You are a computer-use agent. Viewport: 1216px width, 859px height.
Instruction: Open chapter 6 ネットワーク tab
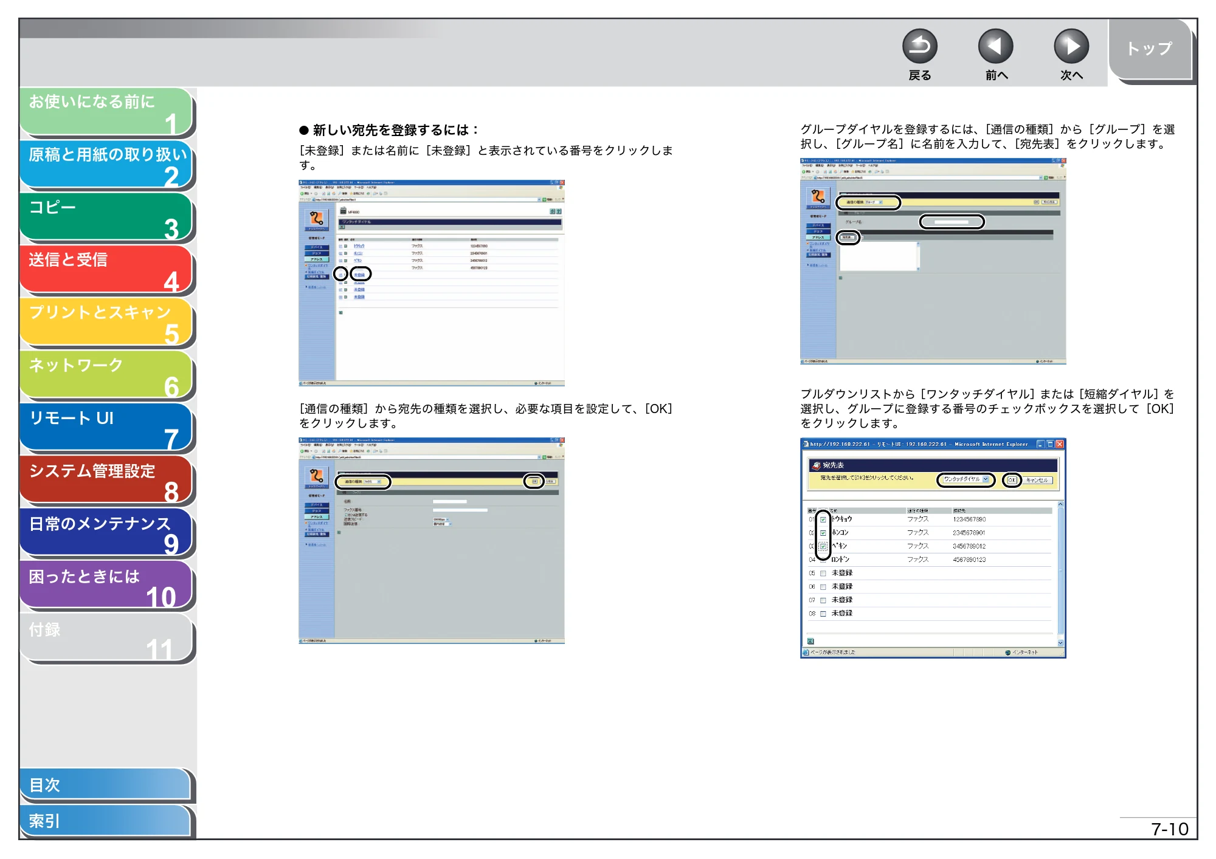pyautogui.click(x=106, y=375)
